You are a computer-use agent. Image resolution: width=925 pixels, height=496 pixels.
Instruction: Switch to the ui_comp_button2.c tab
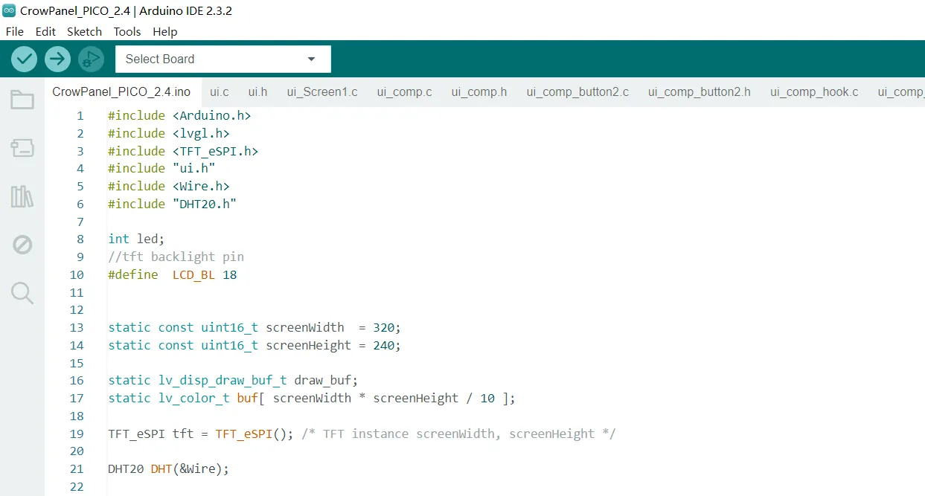coord(577,92)
